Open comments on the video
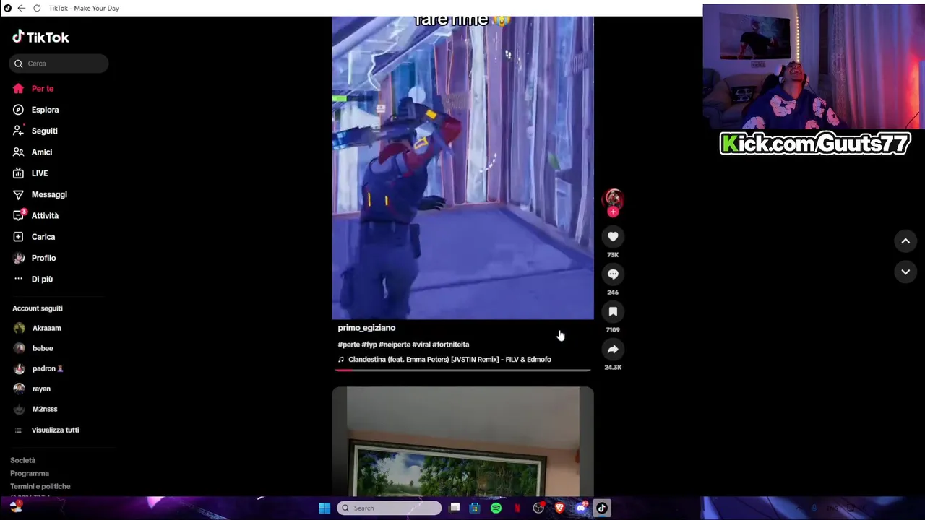The width and height of the screenshot is (925, 520). 613,274
